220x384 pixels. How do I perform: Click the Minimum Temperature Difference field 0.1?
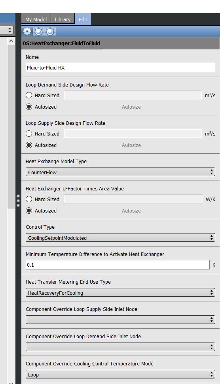point(118,265)
